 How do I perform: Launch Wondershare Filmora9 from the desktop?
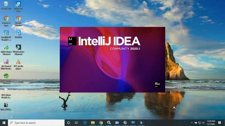coord(18,50)
